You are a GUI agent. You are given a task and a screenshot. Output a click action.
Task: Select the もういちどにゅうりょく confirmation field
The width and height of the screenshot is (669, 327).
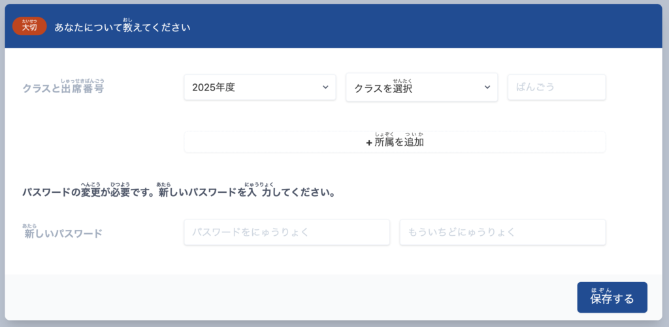pos(502,232)
